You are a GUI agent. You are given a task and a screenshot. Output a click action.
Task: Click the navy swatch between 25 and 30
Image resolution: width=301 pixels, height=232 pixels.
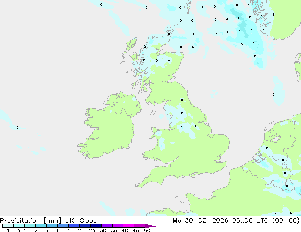coord(95,226)
